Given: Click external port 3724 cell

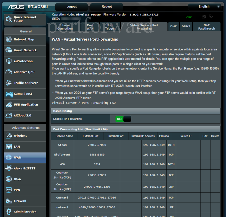Looking at the screenshot, I should coord(97,164).
